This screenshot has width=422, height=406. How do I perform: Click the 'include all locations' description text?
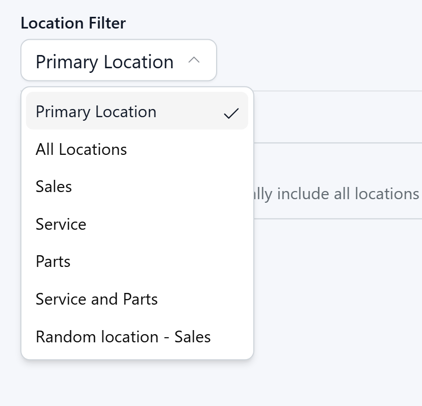(x=336, y=194)
